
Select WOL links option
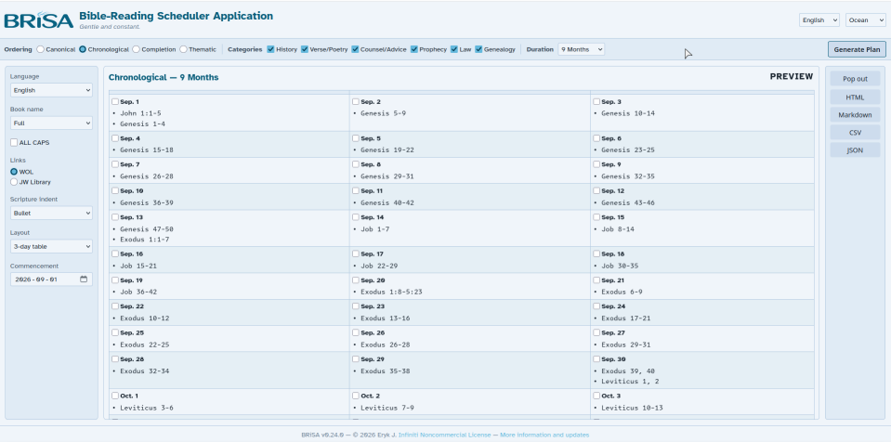pos(14,172)
